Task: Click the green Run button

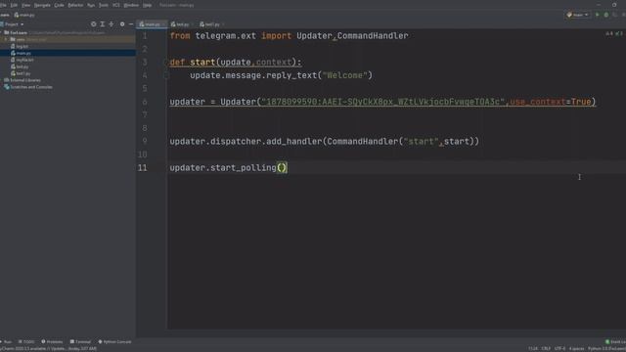Action: (x=598, y=15)
